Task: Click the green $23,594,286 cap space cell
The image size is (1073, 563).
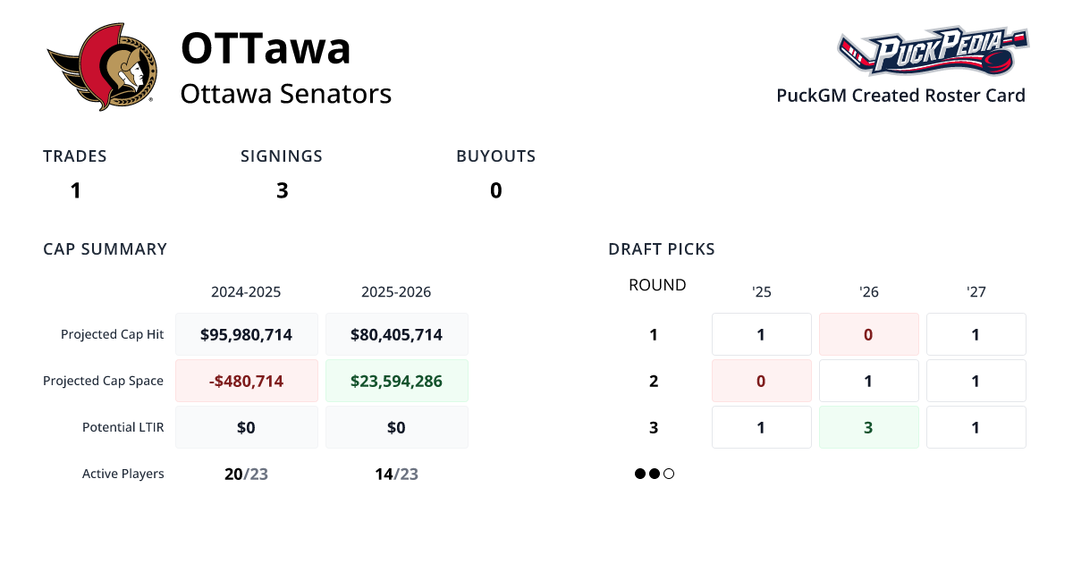Action: tap(397, 381)
